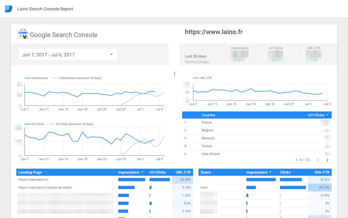Sort Query table by Impressions
Screen dimensions: 348x218
coord(259,172)
